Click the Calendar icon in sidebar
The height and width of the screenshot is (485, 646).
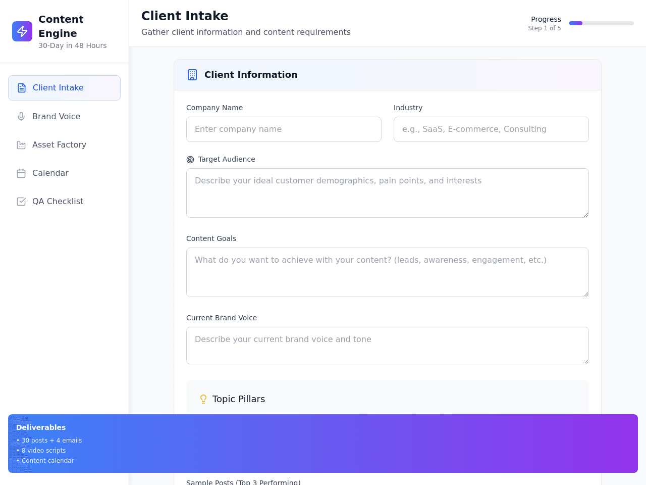click(21, 173)
